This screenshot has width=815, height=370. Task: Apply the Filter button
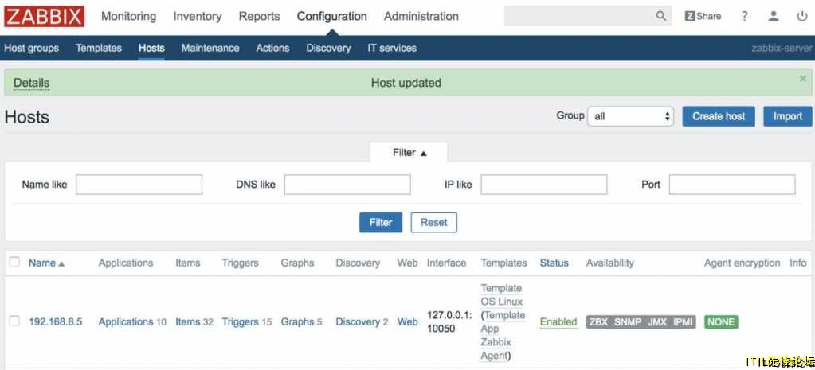click(381, 222)
